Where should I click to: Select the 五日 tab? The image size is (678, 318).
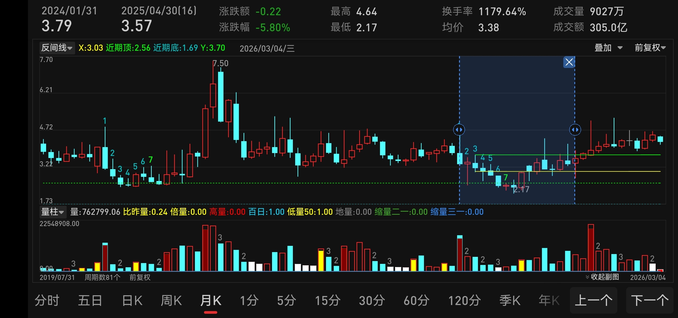click(x=90, y=300)
